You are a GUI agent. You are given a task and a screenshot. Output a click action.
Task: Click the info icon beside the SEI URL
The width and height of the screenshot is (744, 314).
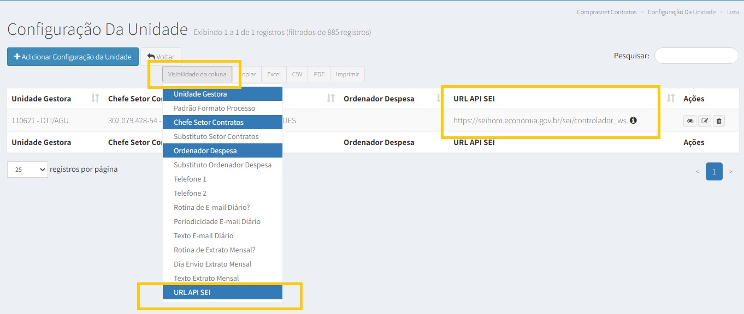click(x=633, y=120)
